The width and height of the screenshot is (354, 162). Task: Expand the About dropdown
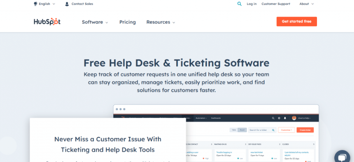click(307, 4)
